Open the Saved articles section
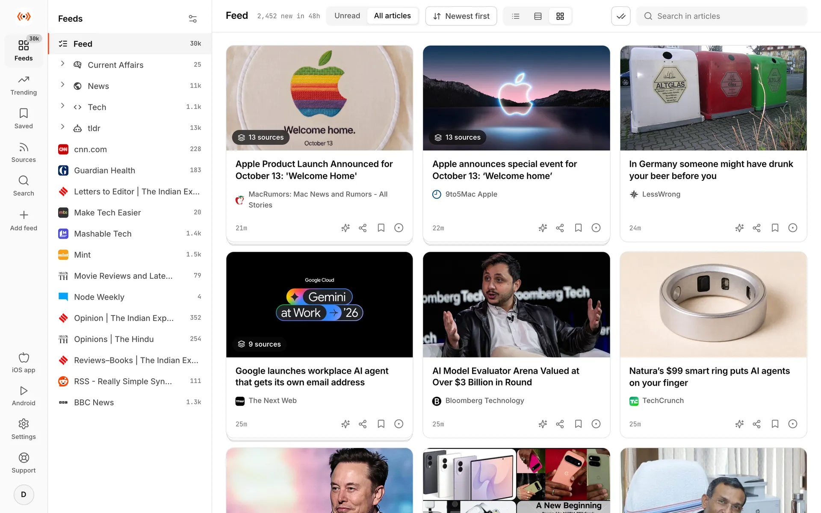 [x=24, y=119]
